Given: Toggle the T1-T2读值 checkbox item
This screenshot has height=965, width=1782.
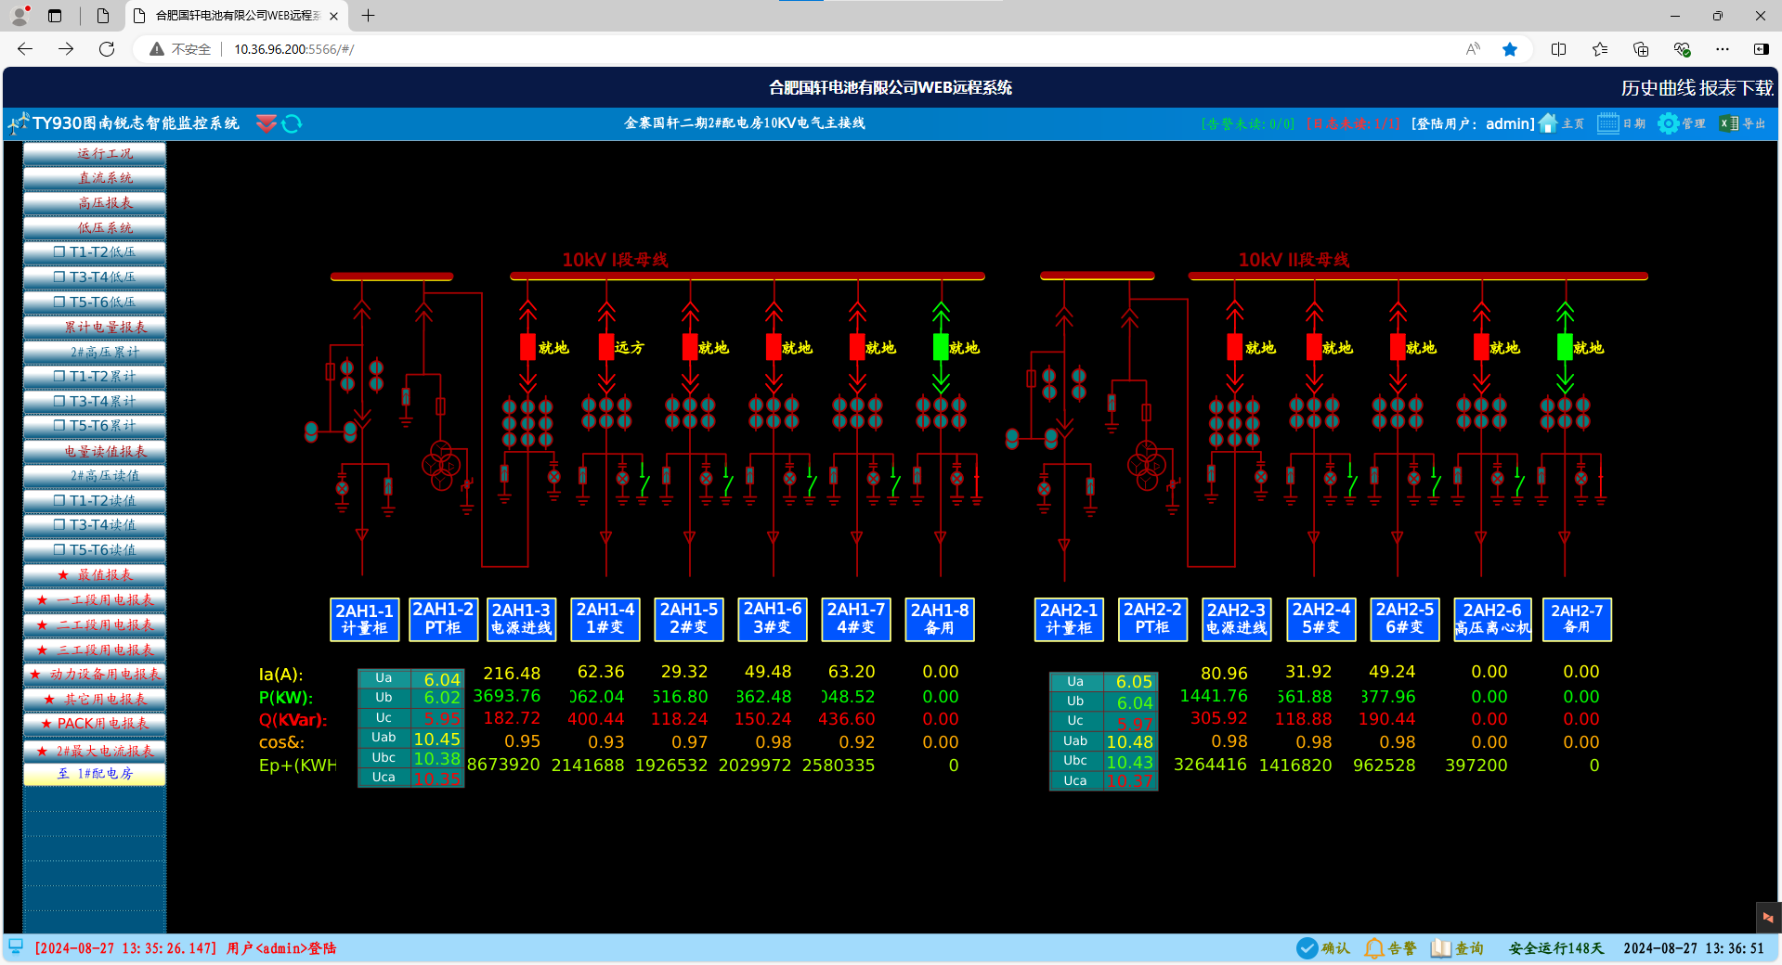Looking at the screenshot, I should 95,501.
